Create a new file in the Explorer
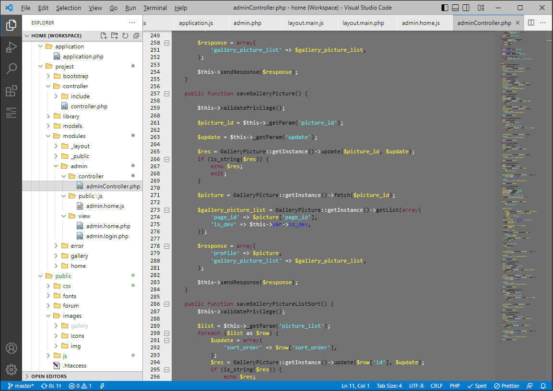 coord(103,35)
